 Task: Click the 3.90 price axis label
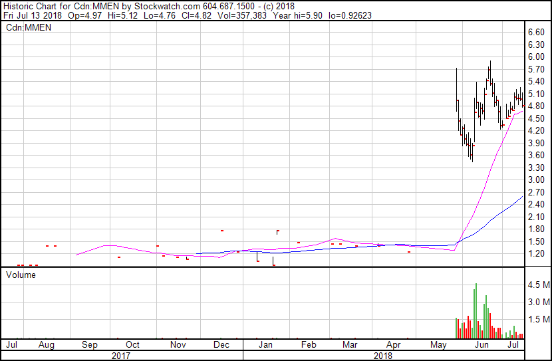536,143
